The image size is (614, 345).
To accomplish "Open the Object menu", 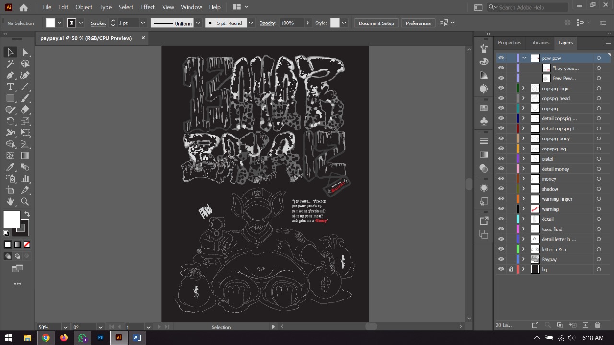I will pyautogui.click(x=83, y=7).
